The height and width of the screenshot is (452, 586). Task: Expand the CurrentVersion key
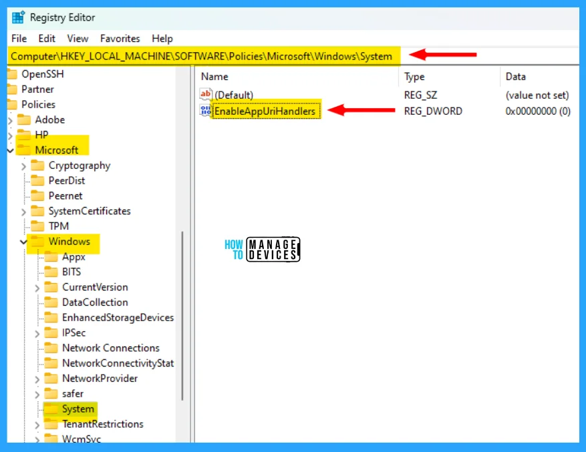(x=37, y=288)
